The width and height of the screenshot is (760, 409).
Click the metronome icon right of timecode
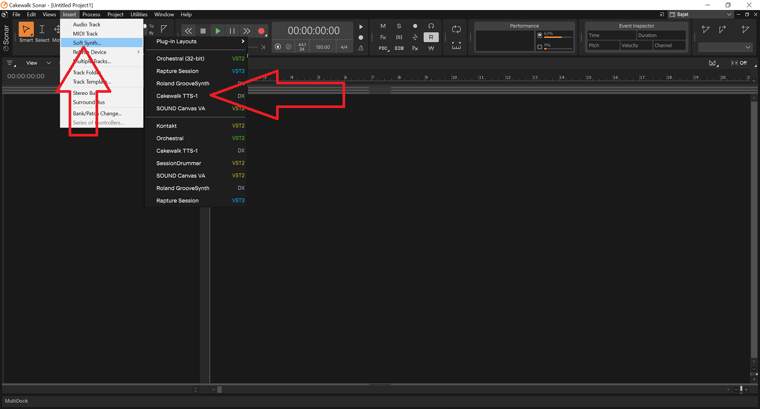(x=361, y=47)
